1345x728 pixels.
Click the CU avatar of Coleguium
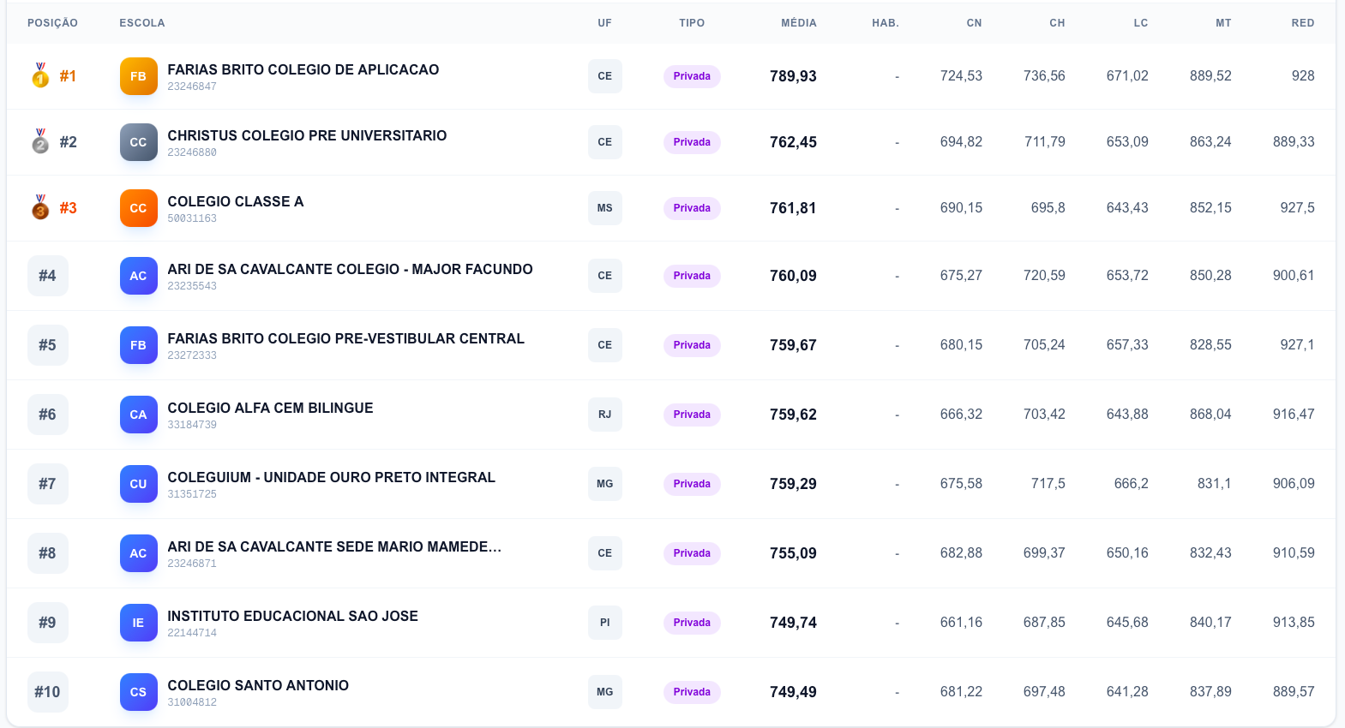[x=138, y=484]
